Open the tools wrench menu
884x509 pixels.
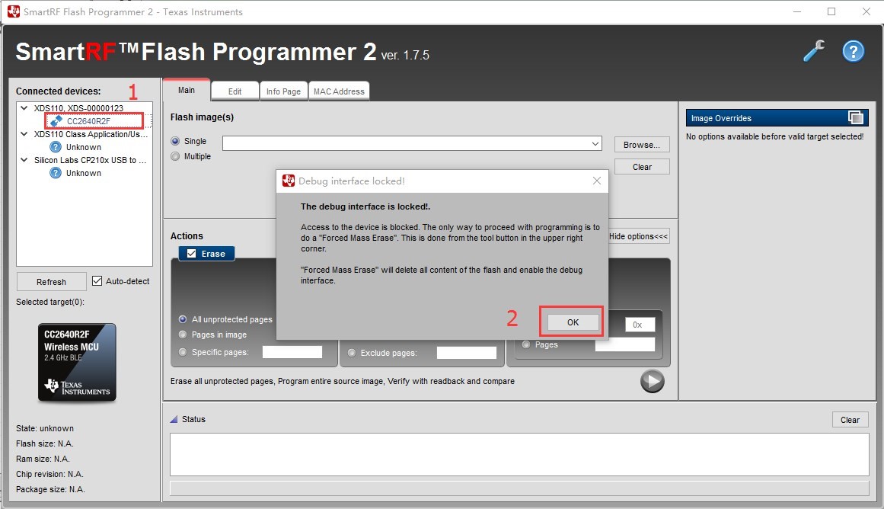814,51
